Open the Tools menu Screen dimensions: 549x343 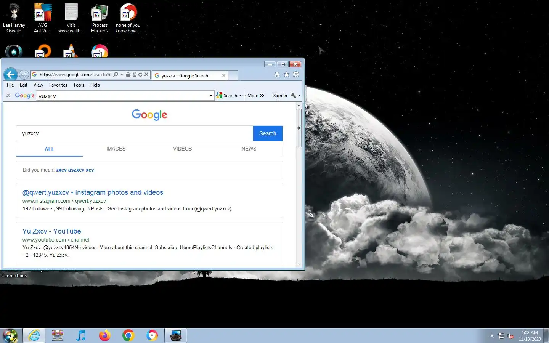(x=79, y=85)
